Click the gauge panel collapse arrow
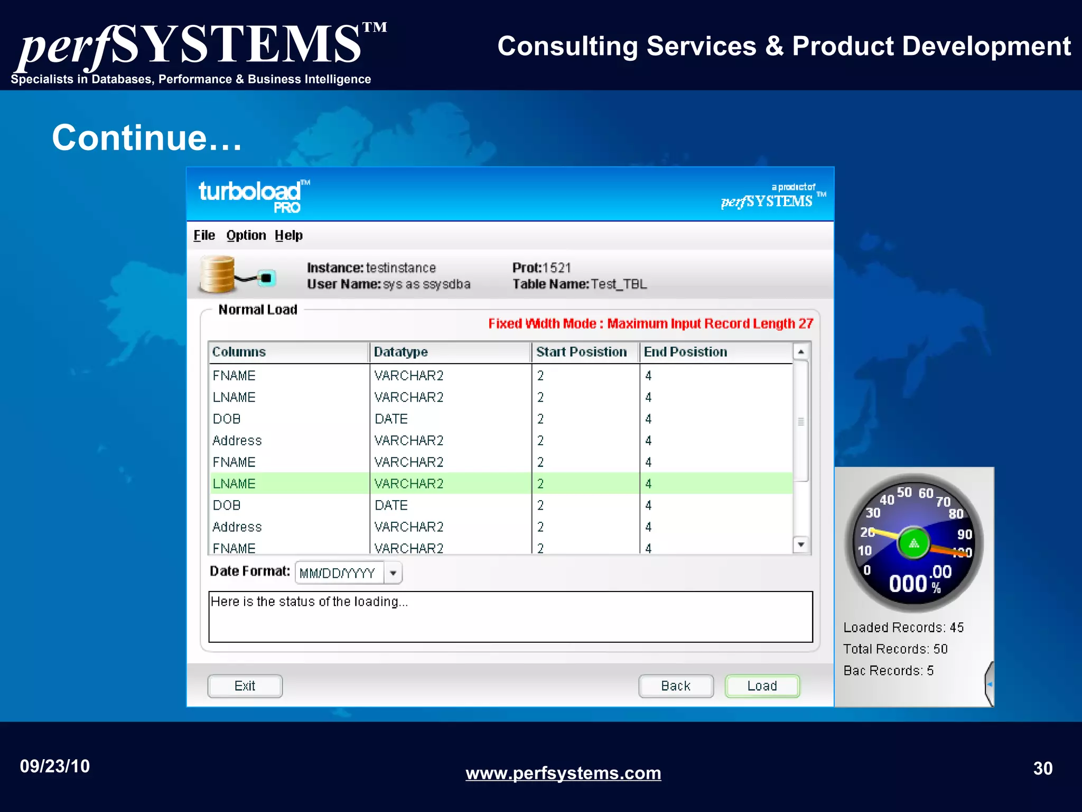The image size is (1082, 812). coord(990,684)
